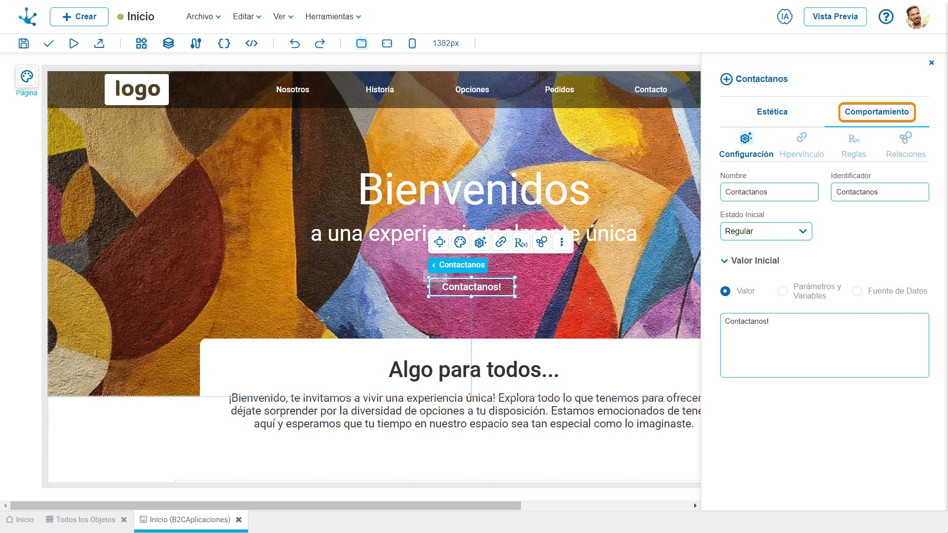Undo the last action
Screen dimensions: 948x533
pyautogui.click(x=295, y=43)
